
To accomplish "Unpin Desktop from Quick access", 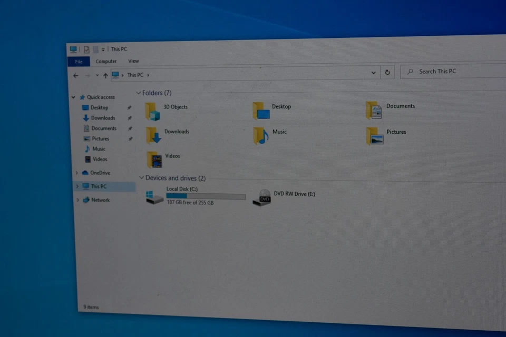I will coord(130,107).
